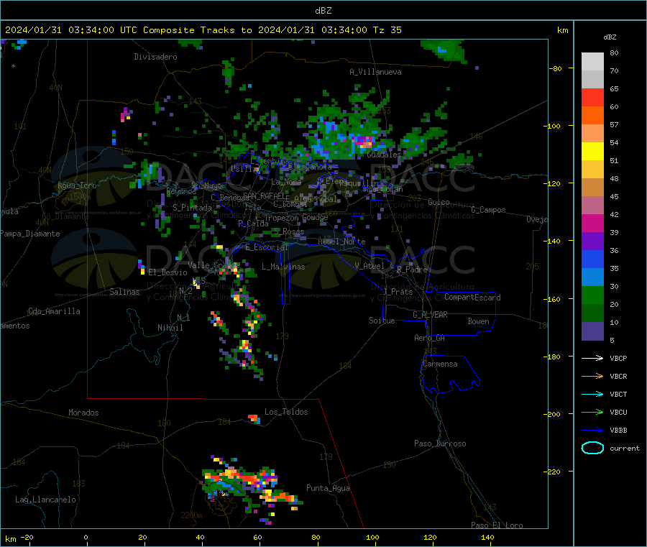Click the Guadales map label

384,155
